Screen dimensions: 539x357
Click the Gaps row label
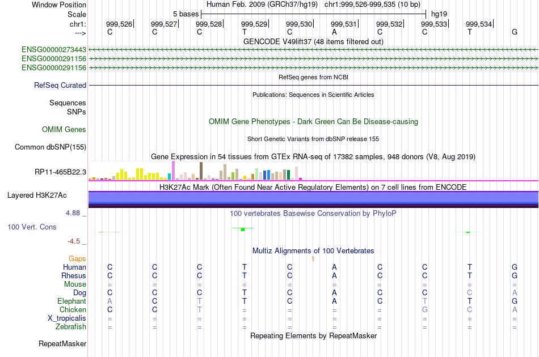click(x=77, y=259)
